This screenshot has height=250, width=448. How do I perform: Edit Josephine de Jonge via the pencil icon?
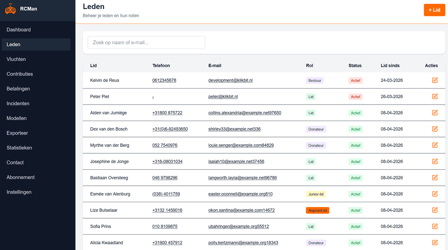(x=435, y=161)
